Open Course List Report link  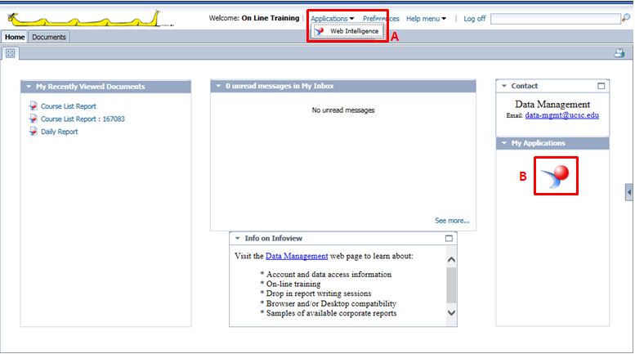[x=69, y=106]
